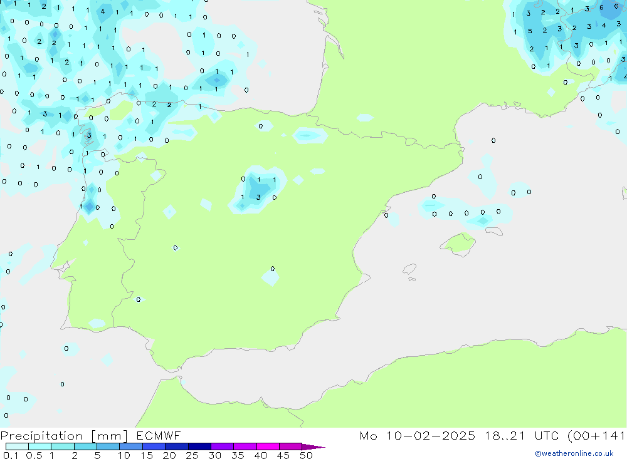Click the '30' legend scale label
The image size is (627, 459).
[215, 455]
